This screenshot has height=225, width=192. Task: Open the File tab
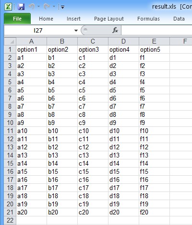pos(17,19)
